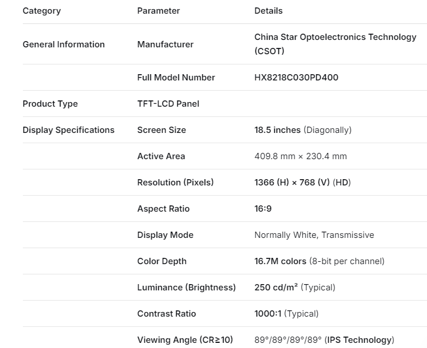Click the Details column header
Screen dimensions: 427x348
268,11
